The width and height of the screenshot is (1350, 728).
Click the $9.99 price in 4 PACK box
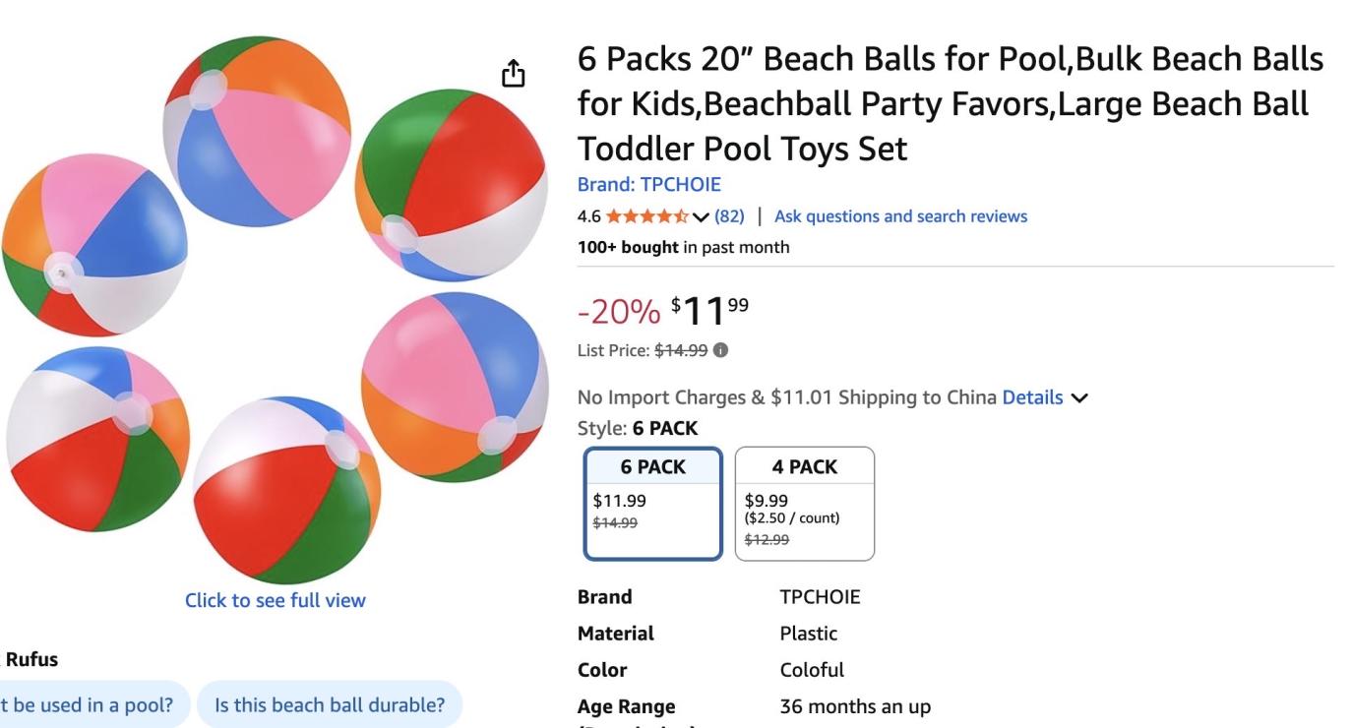coord(767,501)
